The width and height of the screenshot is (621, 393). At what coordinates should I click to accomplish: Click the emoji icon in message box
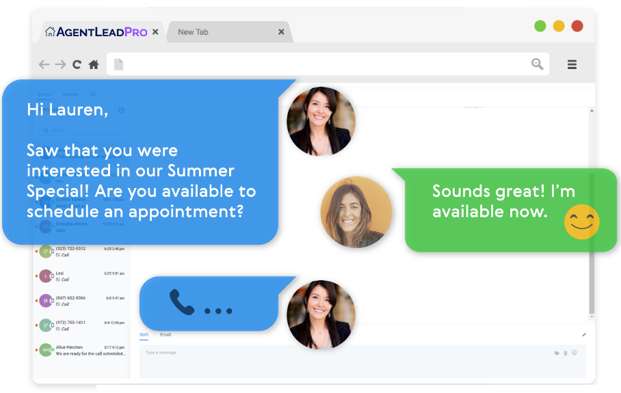click(574, 353)
